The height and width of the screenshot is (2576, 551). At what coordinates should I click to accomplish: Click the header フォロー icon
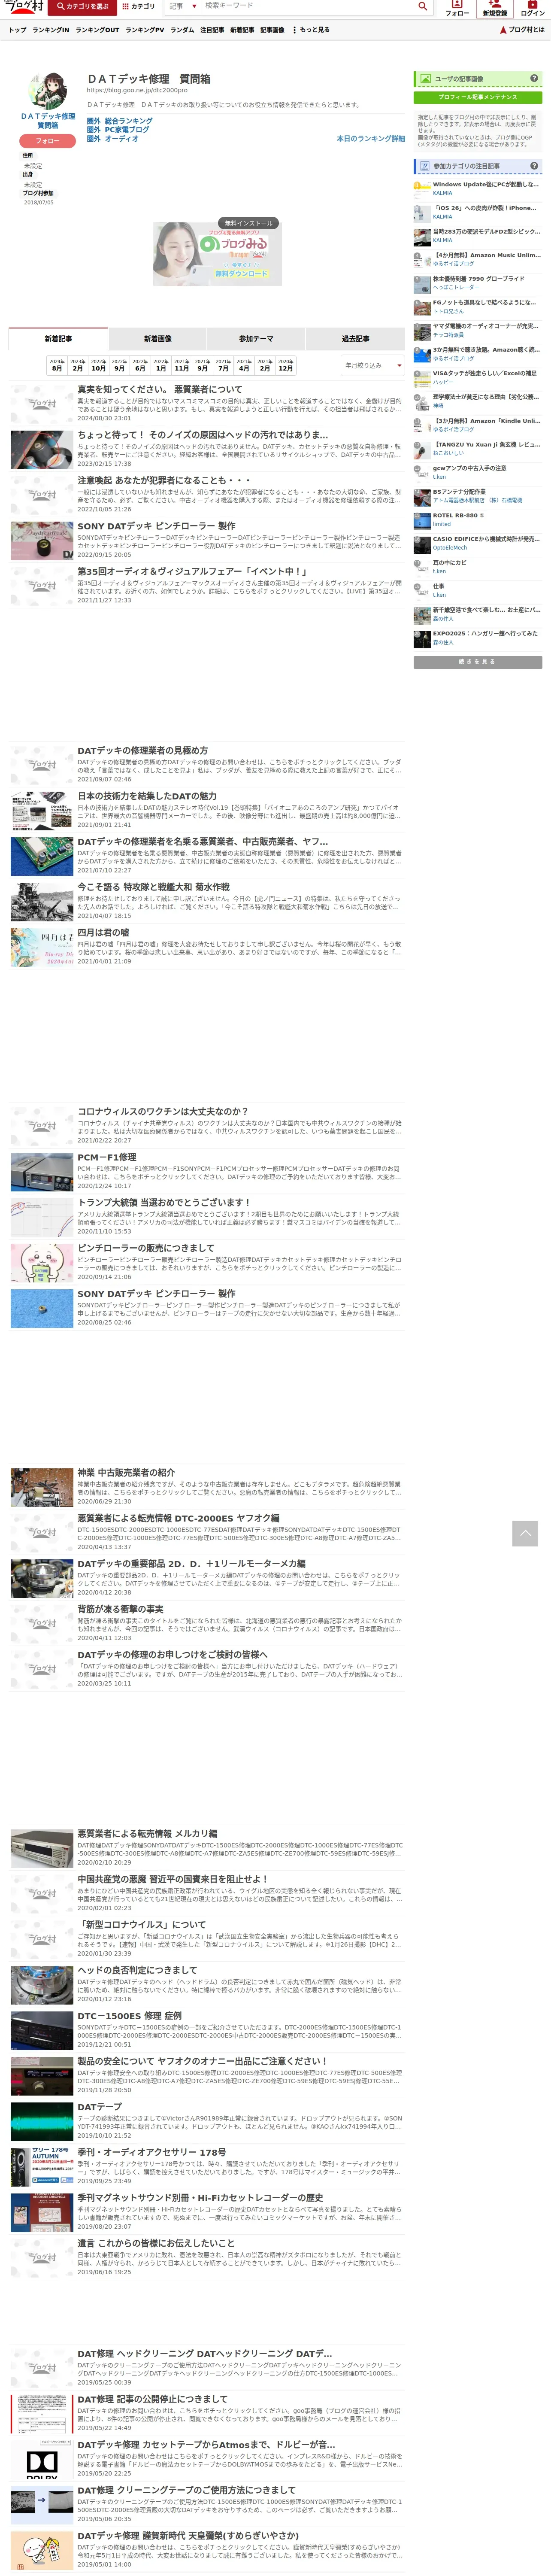coord(457,8)
